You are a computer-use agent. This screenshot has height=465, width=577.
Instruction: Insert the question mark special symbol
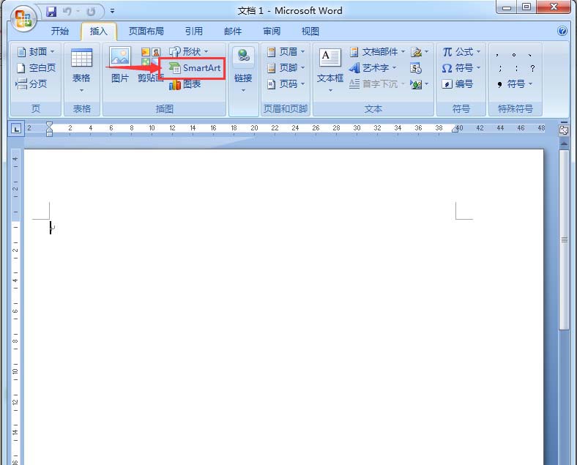pos(532,68)
